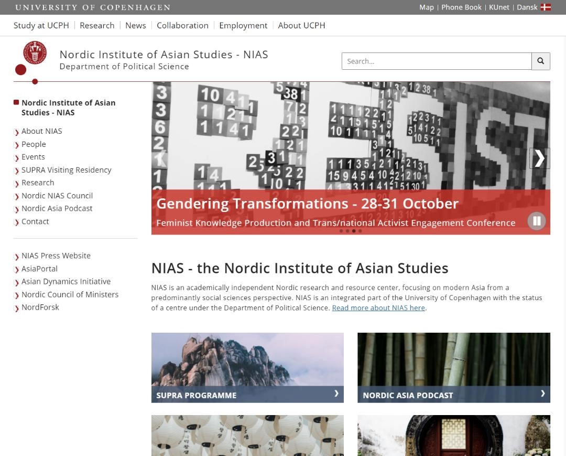The width and height of the screenshot is (566, 456).
Task: Open the Employment menu item
Action: coord(243,25)
